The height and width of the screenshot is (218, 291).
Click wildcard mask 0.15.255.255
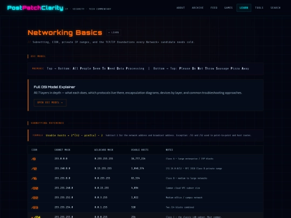103,168
